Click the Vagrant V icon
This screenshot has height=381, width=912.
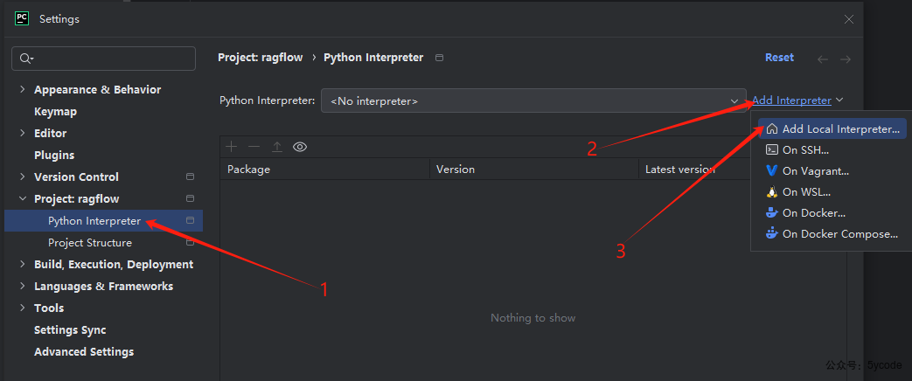772,170
